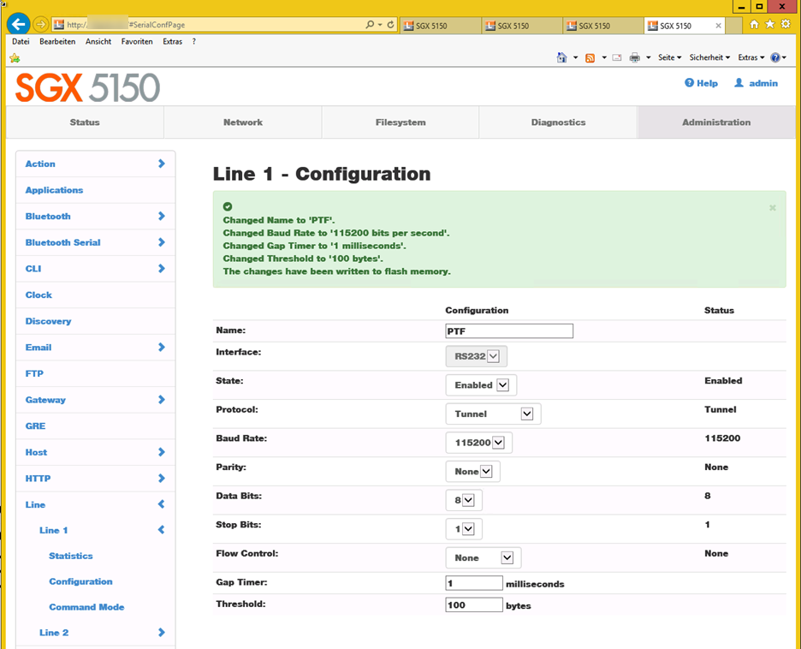
Task: Click the browser forward arrow button
Action: 41,24
